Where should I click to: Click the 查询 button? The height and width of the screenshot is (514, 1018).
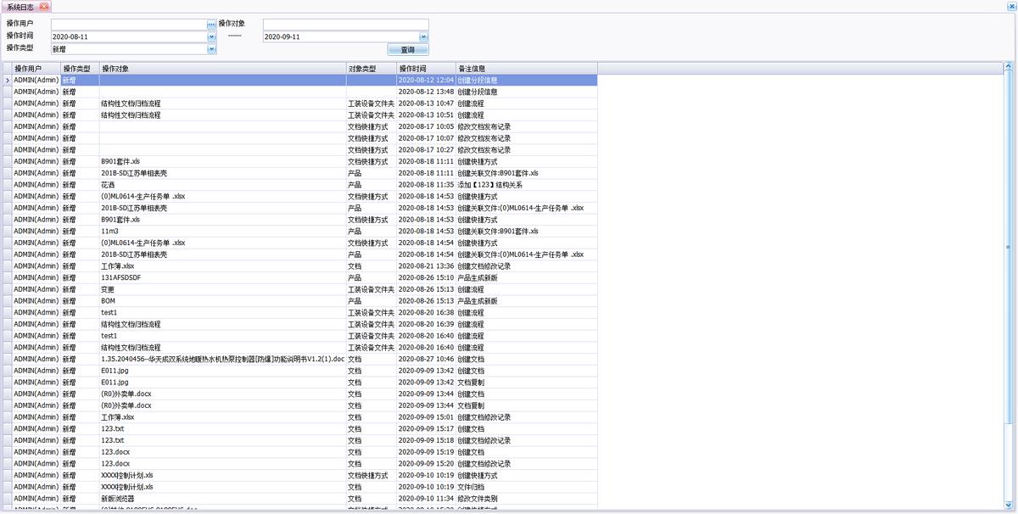tap(408, 50)
